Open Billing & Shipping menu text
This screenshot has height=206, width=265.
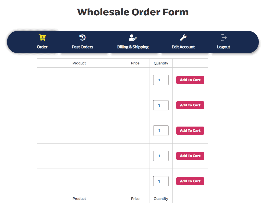133,47
